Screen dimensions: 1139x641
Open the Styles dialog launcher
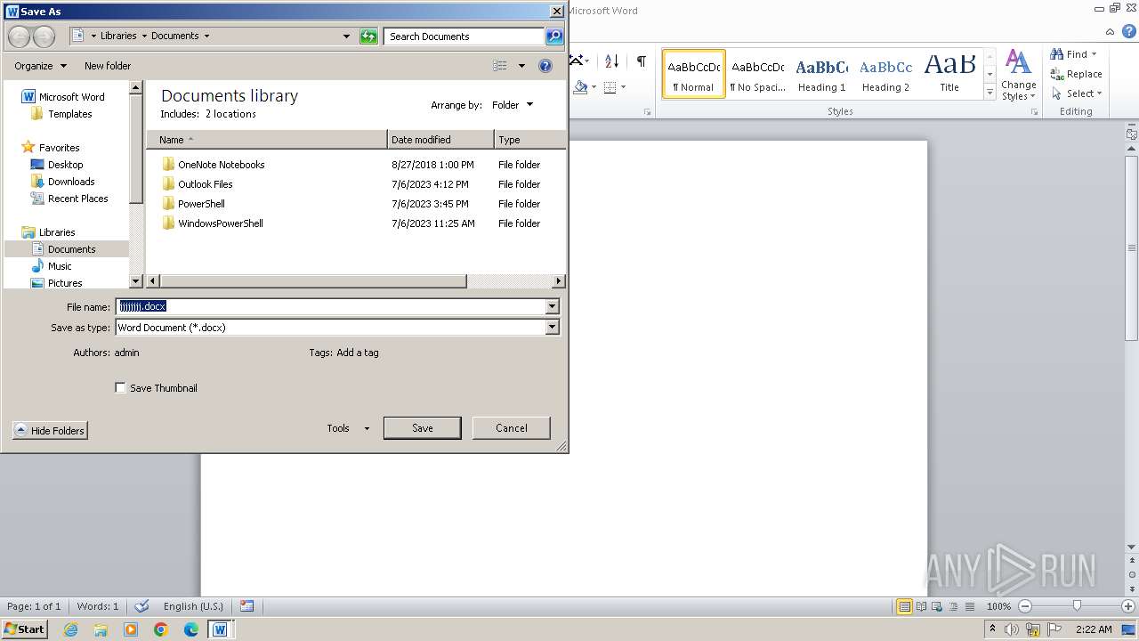point(1035,112)
